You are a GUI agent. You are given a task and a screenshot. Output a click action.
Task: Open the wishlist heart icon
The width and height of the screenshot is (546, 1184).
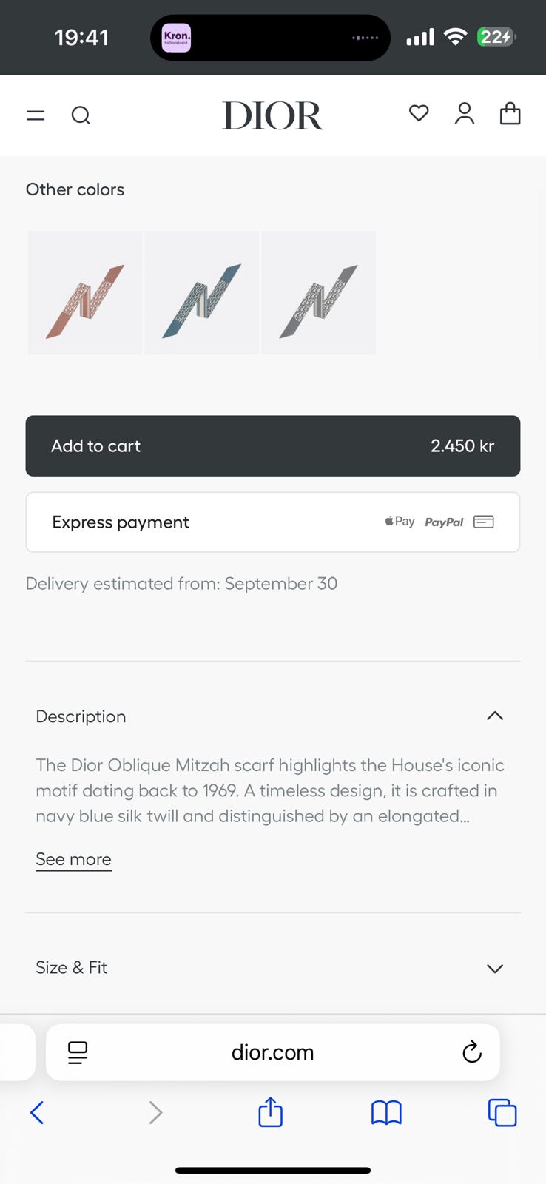click(x=419, y=113)
